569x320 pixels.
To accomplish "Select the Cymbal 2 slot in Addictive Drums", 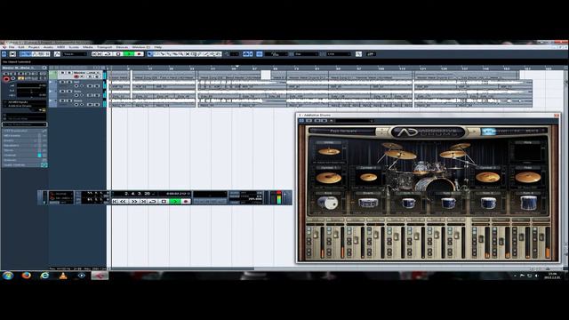I will pyautogui.click(x=368, y=177).
